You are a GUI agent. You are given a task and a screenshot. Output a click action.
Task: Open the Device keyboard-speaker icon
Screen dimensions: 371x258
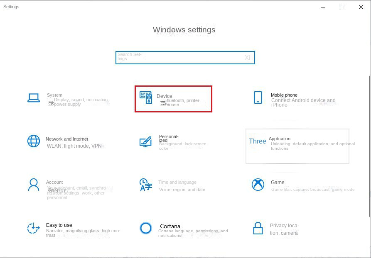point(146,98)
